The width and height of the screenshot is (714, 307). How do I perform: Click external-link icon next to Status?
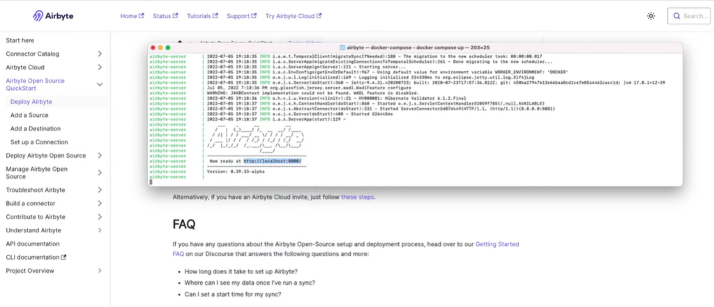pos(175,15)
